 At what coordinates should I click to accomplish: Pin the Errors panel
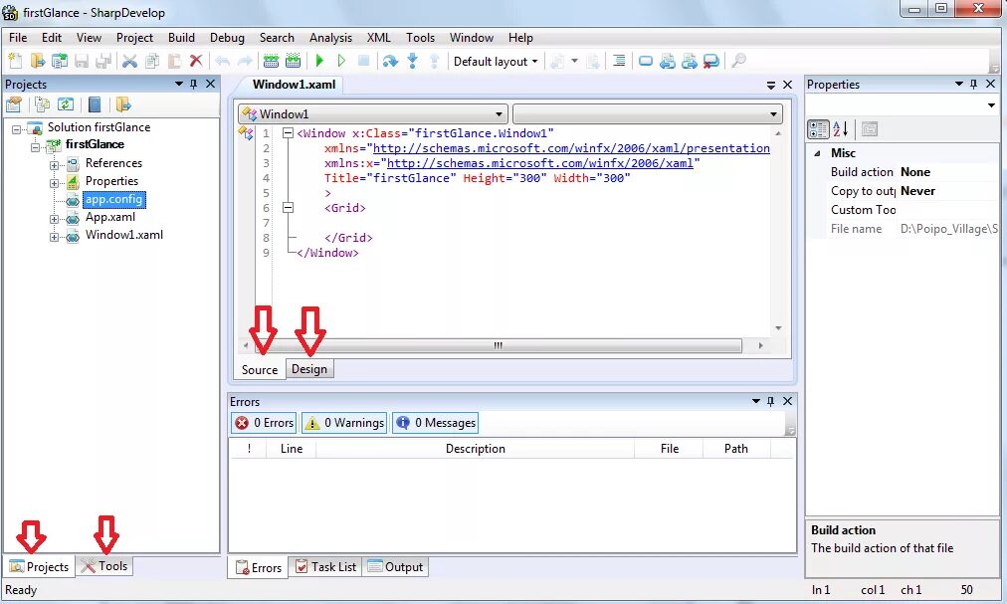click(770, 401)
